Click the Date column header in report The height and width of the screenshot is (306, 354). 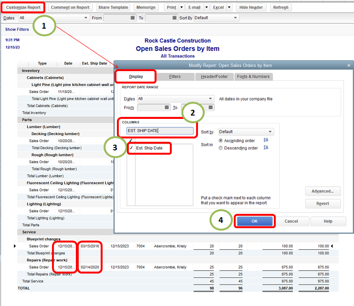point(68,63)
